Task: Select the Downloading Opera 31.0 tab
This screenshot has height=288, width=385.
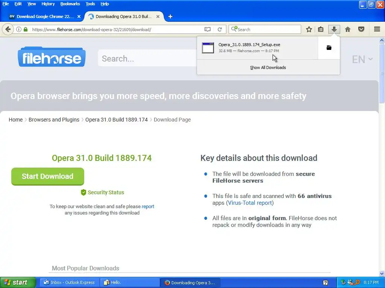Action: pyautogui.click(x=124, y=16)
